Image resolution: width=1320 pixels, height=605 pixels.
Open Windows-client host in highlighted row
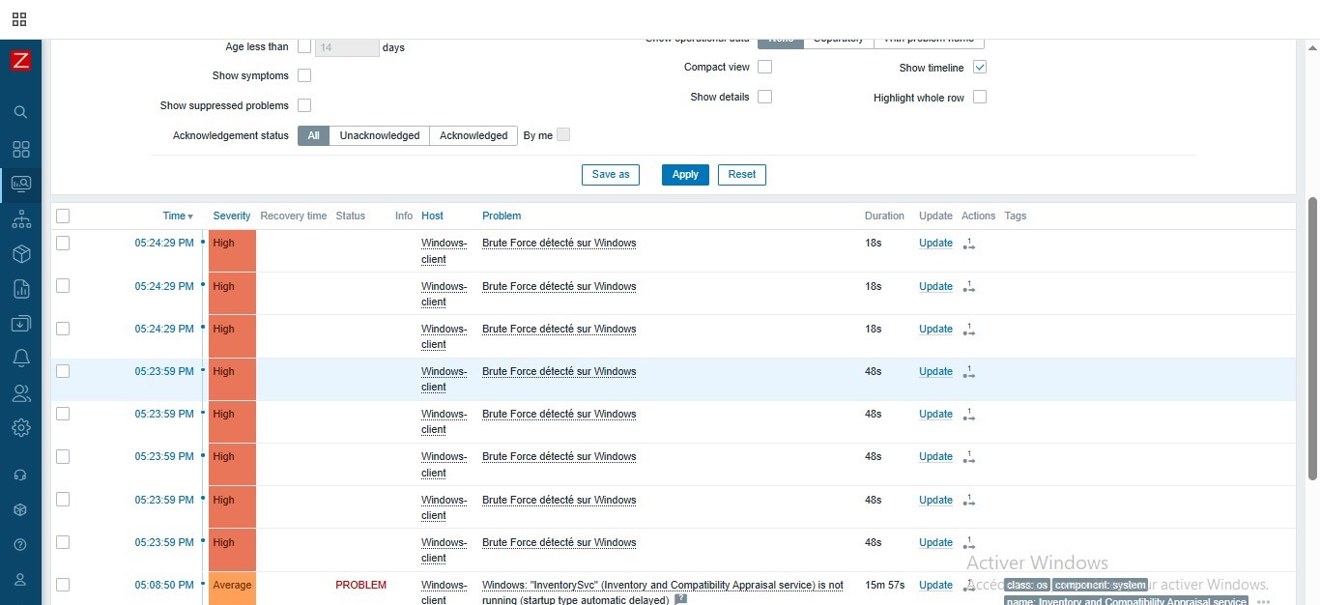click(x=444, y=379)
